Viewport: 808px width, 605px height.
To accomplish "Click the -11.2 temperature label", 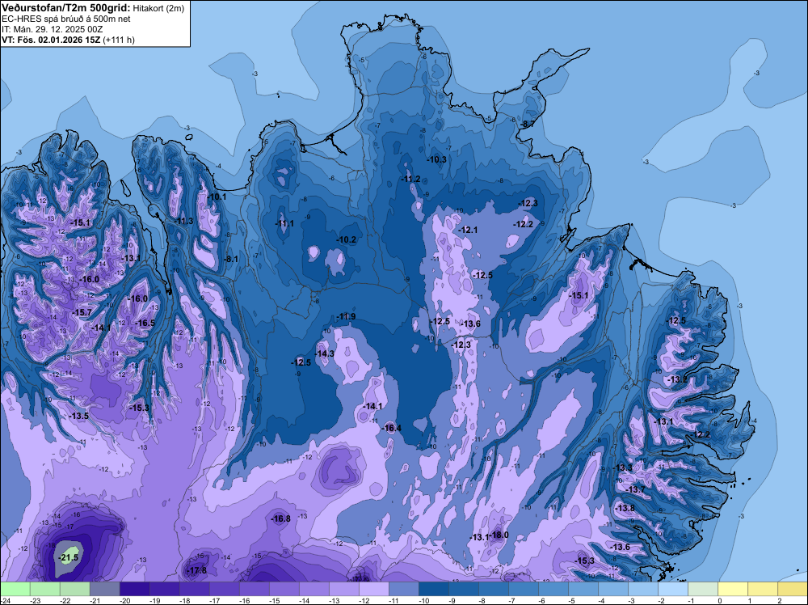I will point(410,179).
